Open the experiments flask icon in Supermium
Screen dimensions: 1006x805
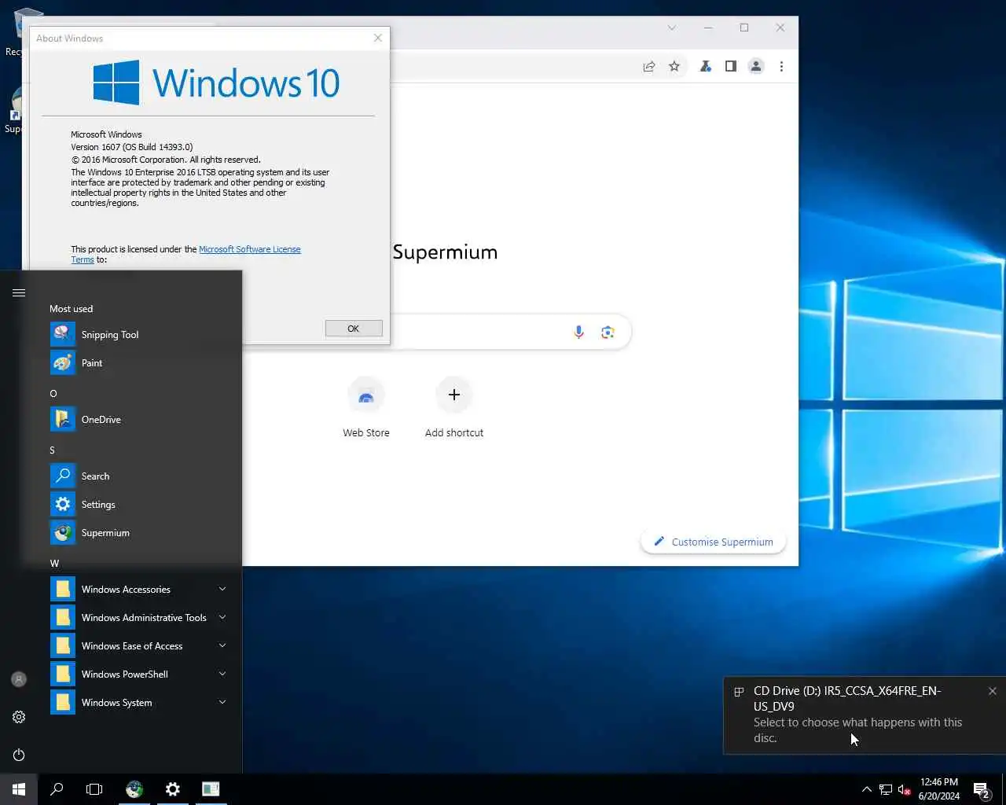[x=706, y=67]
